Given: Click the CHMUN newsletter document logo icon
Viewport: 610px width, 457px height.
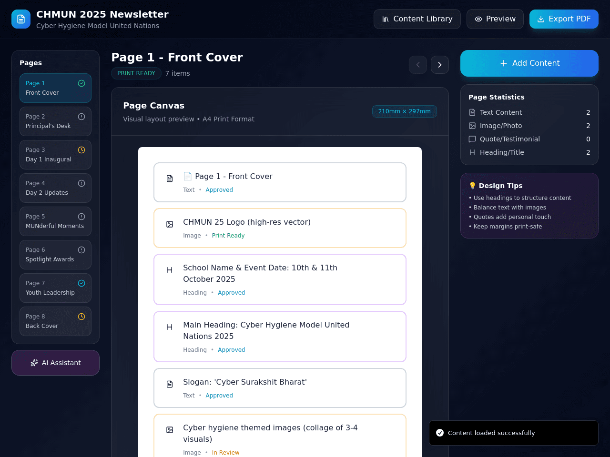Looking at the screenshot, I should 21,19.
